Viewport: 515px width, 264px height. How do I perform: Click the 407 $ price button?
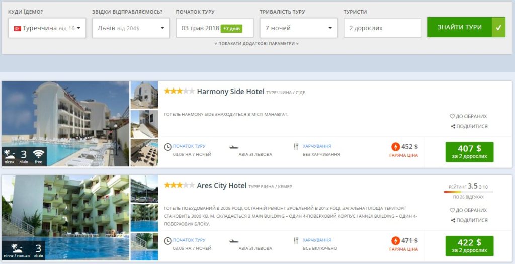click(x=469, y=152)
